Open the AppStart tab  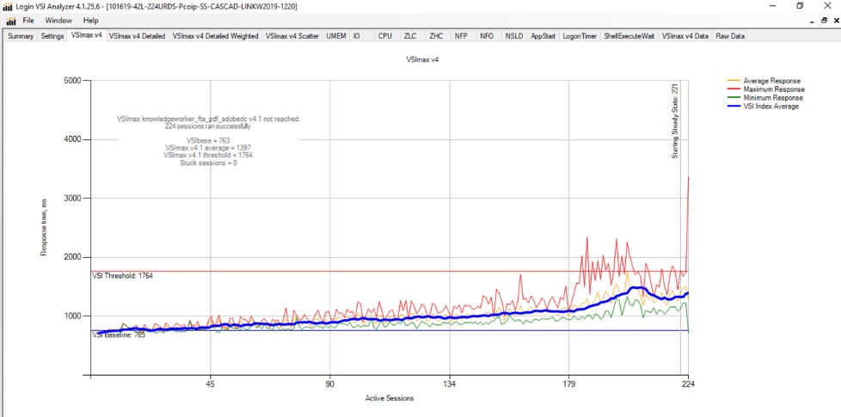pyautogui.click(x=543, y=36)
